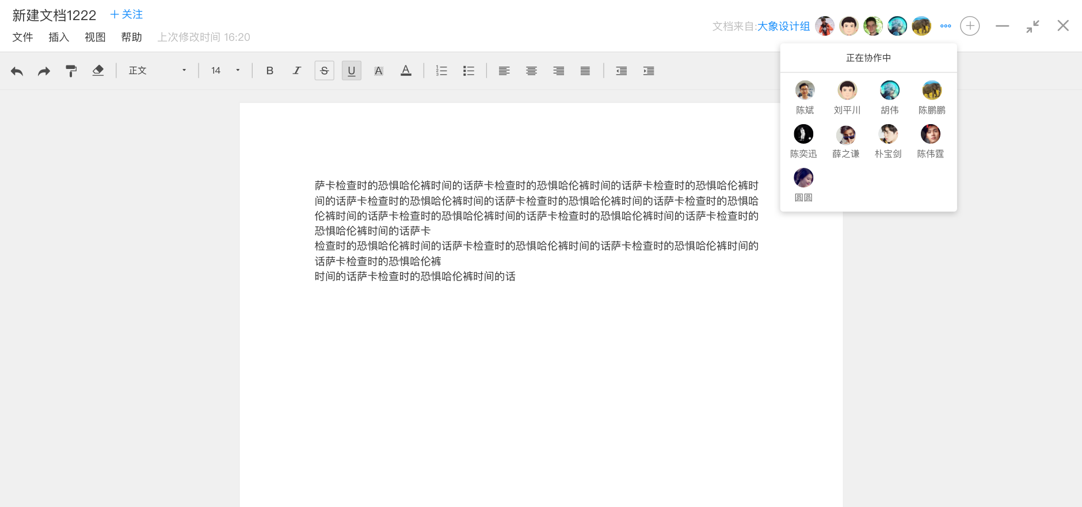Viewport: 1082px width, 507px height.
Task: Select the format painter tool
Action: click(x=71, y=71)
